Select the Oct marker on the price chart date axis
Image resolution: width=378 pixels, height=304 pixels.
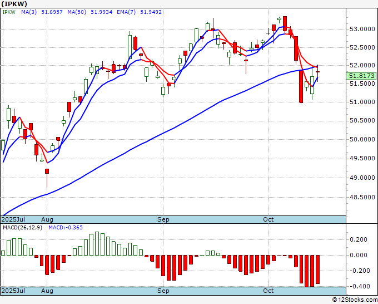click(x=268, y=220)
